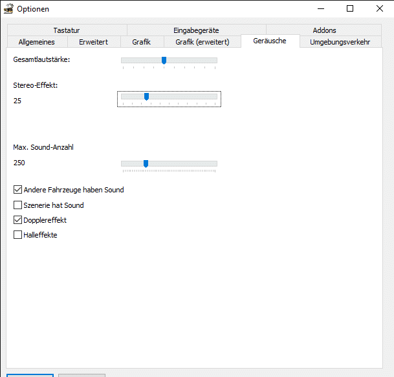The width and height of the screenshot is (394, 377).
Task: Click the Max. Sound-Anzahl slider handle
Action: [146, 163]
